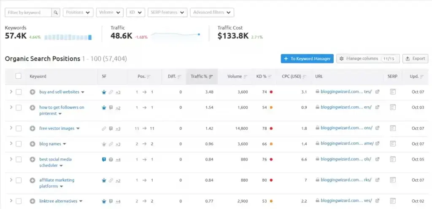Expand the 'linktree alternatives' row chevron
Viewport: 432px width, 209px height.
coord(11,201)
